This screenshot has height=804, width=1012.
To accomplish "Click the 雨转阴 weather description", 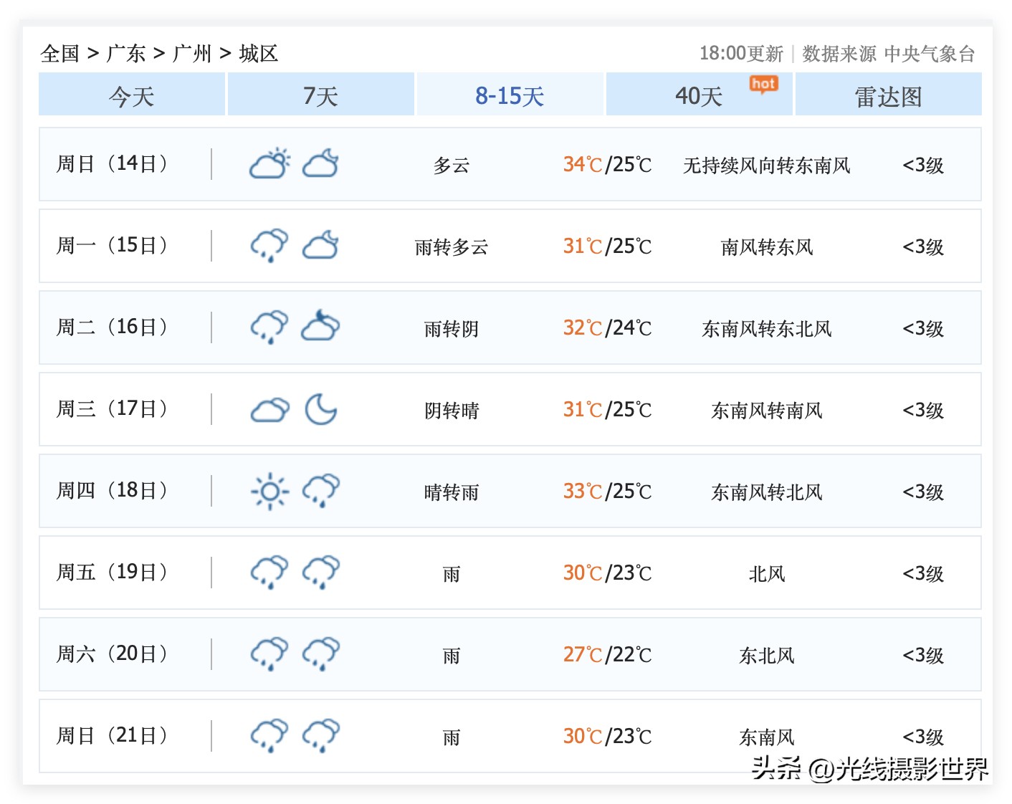I will [452, 329].
